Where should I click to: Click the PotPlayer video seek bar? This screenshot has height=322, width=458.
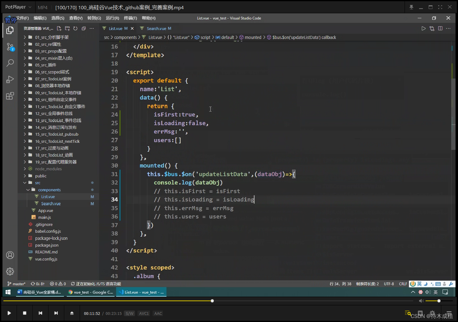[208, 301]
